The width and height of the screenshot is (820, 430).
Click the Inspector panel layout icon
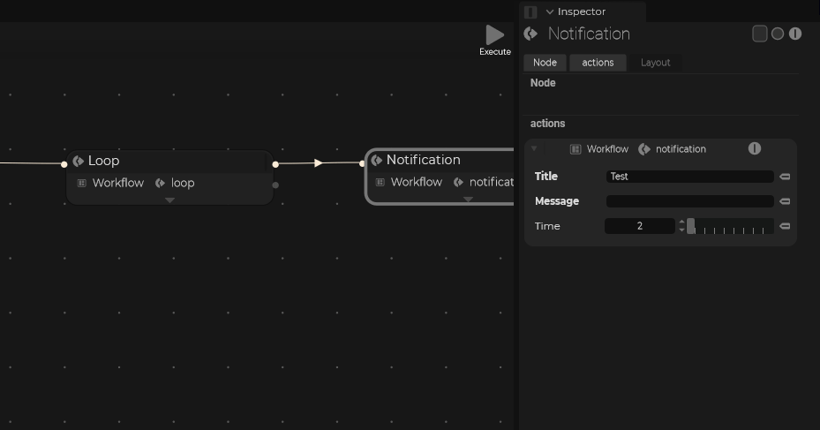point(530,11)
